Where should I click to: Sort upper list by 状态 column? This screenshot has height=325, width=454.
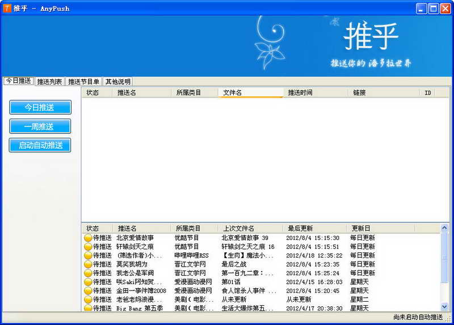coord(97,92)
